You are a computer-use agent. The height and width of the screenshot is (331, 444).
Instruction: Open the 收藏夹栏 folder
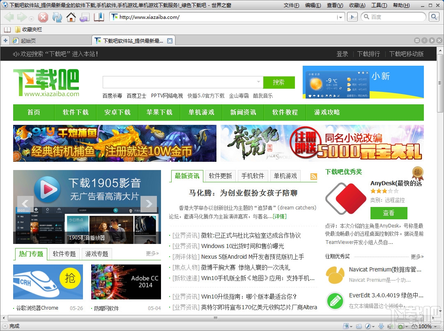(28, 30)
